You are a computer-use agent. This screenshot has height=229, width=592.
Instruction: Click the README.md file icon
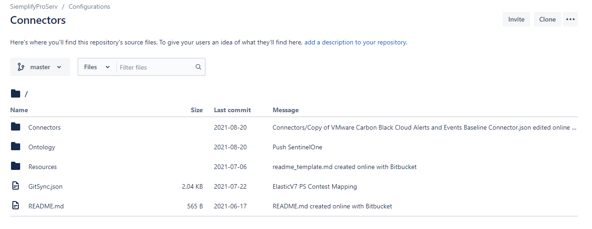click(16, 206)
